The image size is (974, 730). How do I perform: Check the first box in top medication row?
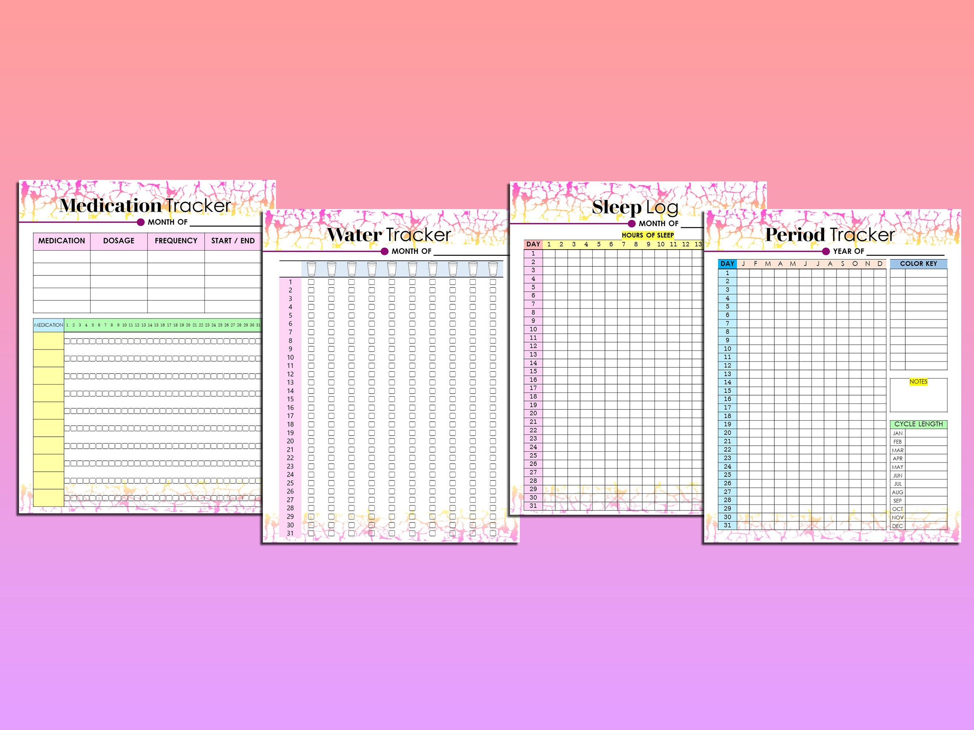pos(68,341)
